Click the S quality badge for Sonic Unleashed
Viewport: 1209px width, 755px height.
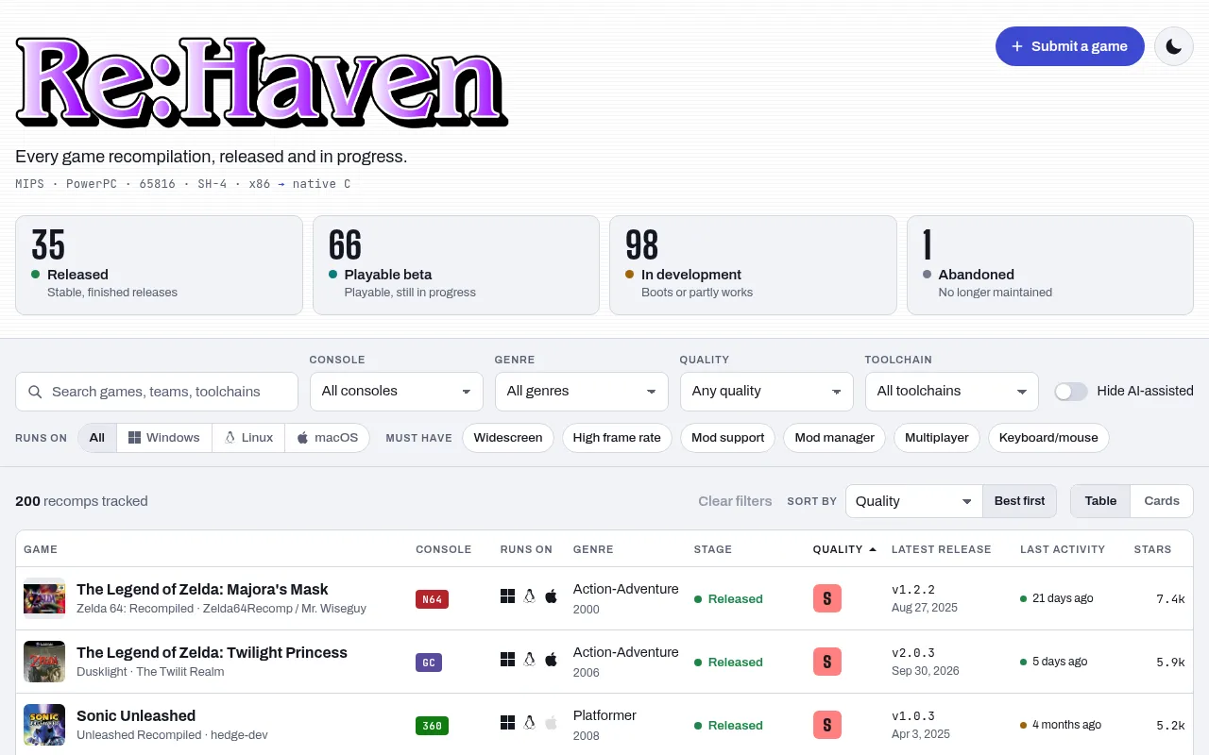(827, 725)
